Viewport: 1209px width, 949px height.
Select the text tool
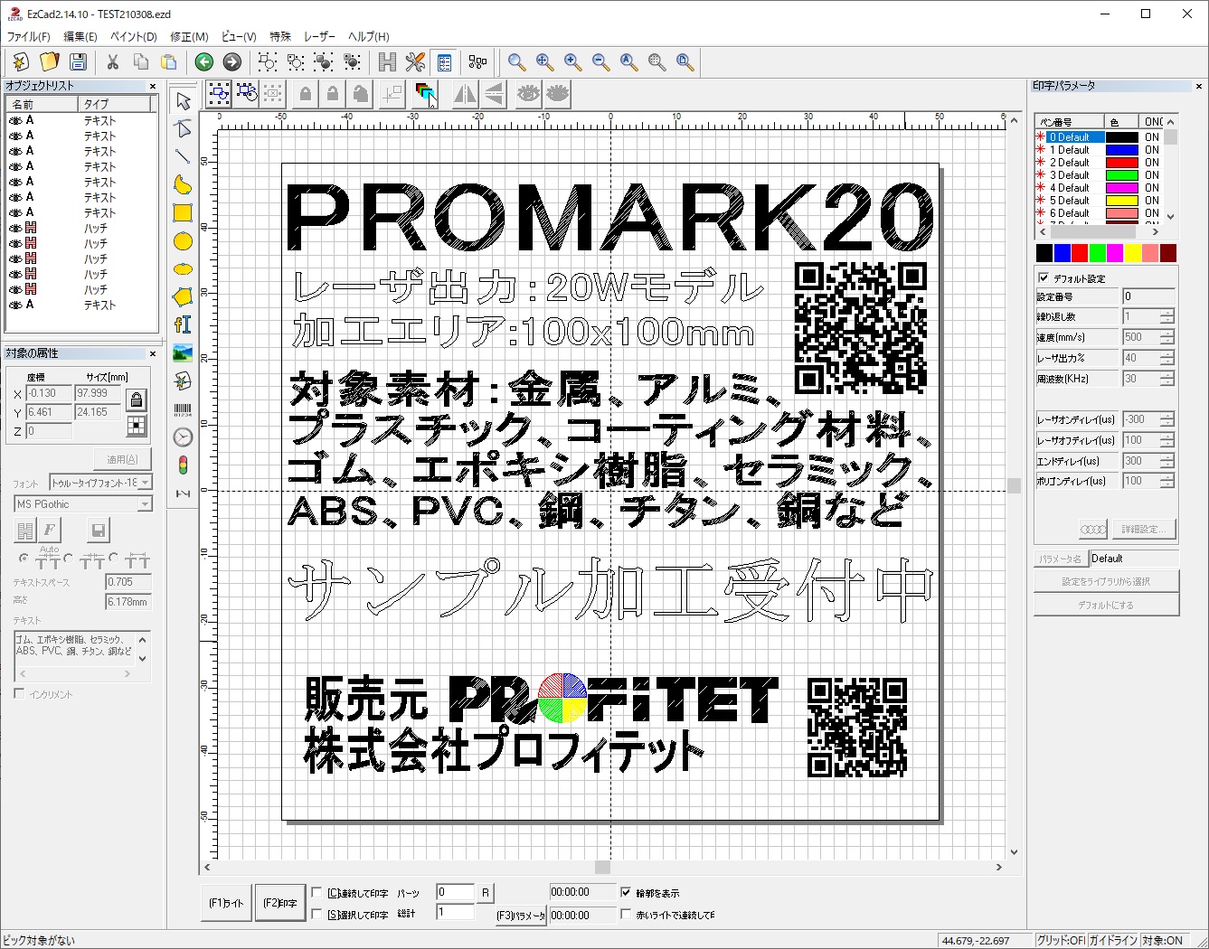[x=183, y=324]
